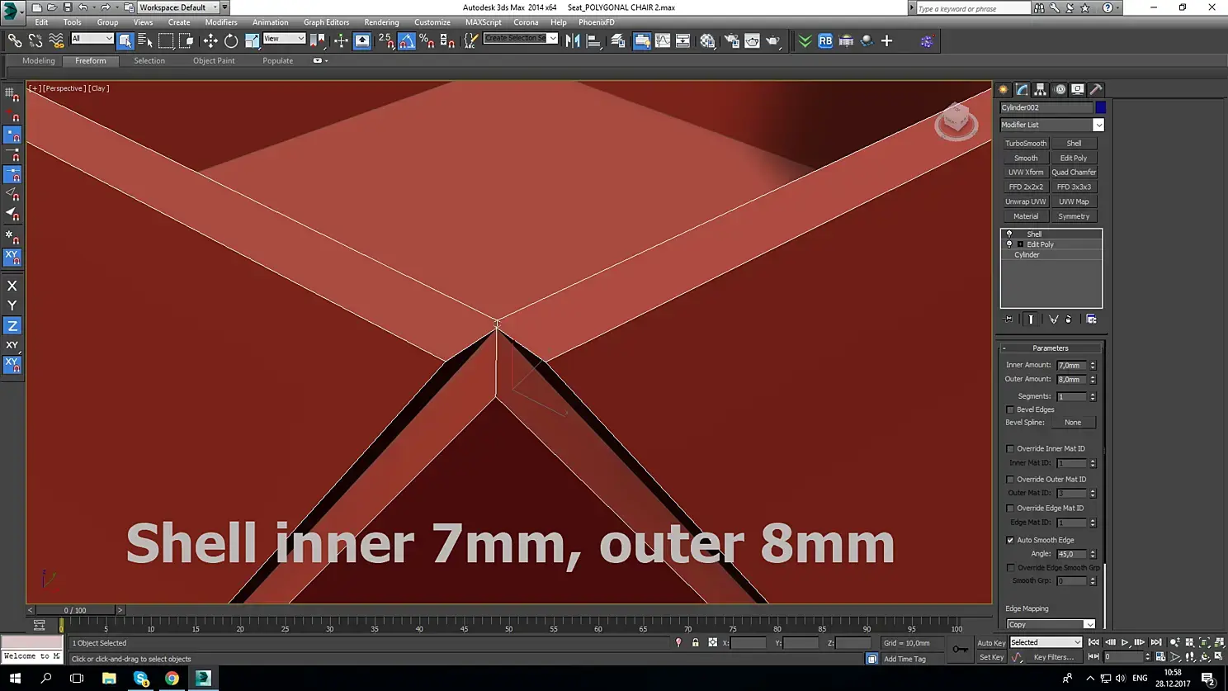This screenshot has height=691, width=1228.
Task: Click the Mirror tool icon
Action: coord(573,40)
